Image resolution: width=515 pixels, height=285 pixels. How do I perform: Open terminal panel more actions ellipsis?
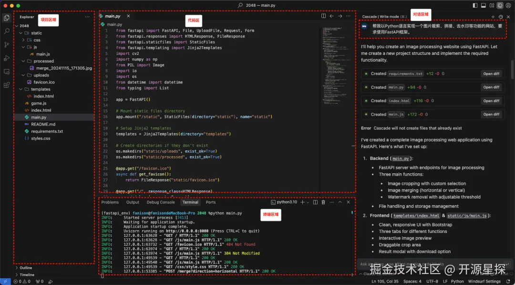(x=332, y=202)
